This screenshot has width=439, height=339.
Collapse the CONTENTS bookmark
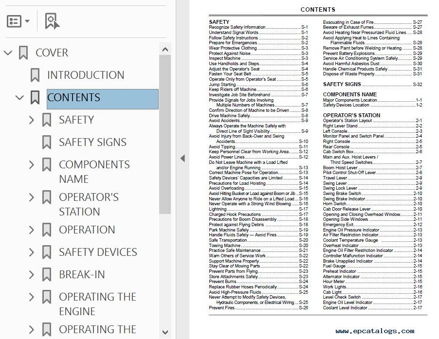(x=19, y=98)
